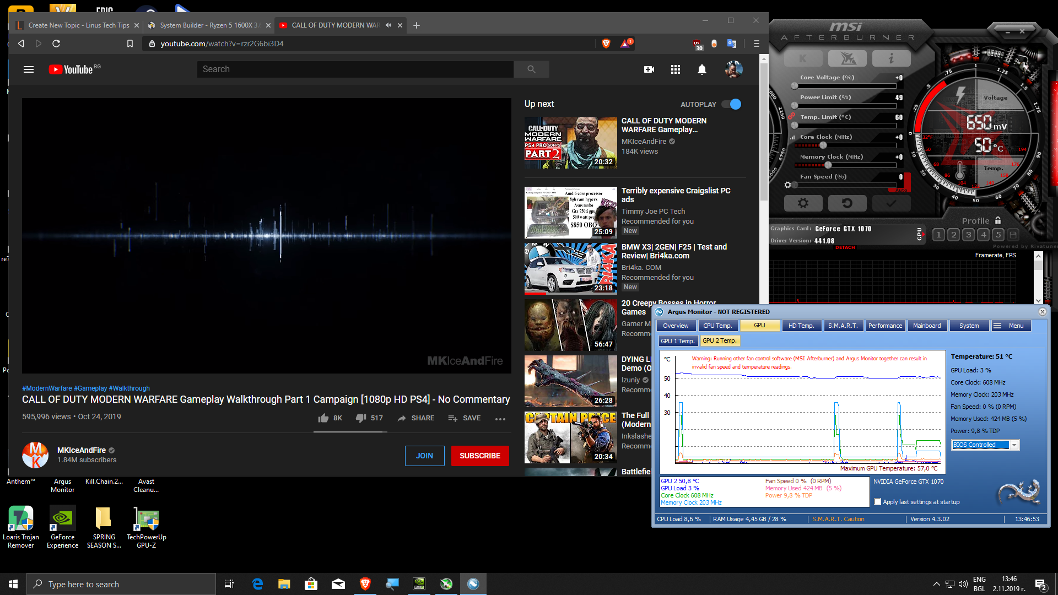Screen dimensions: 1058x595
Task: Adjust Power Limit slider in Afterburner
Action: (x=794, y=106)
